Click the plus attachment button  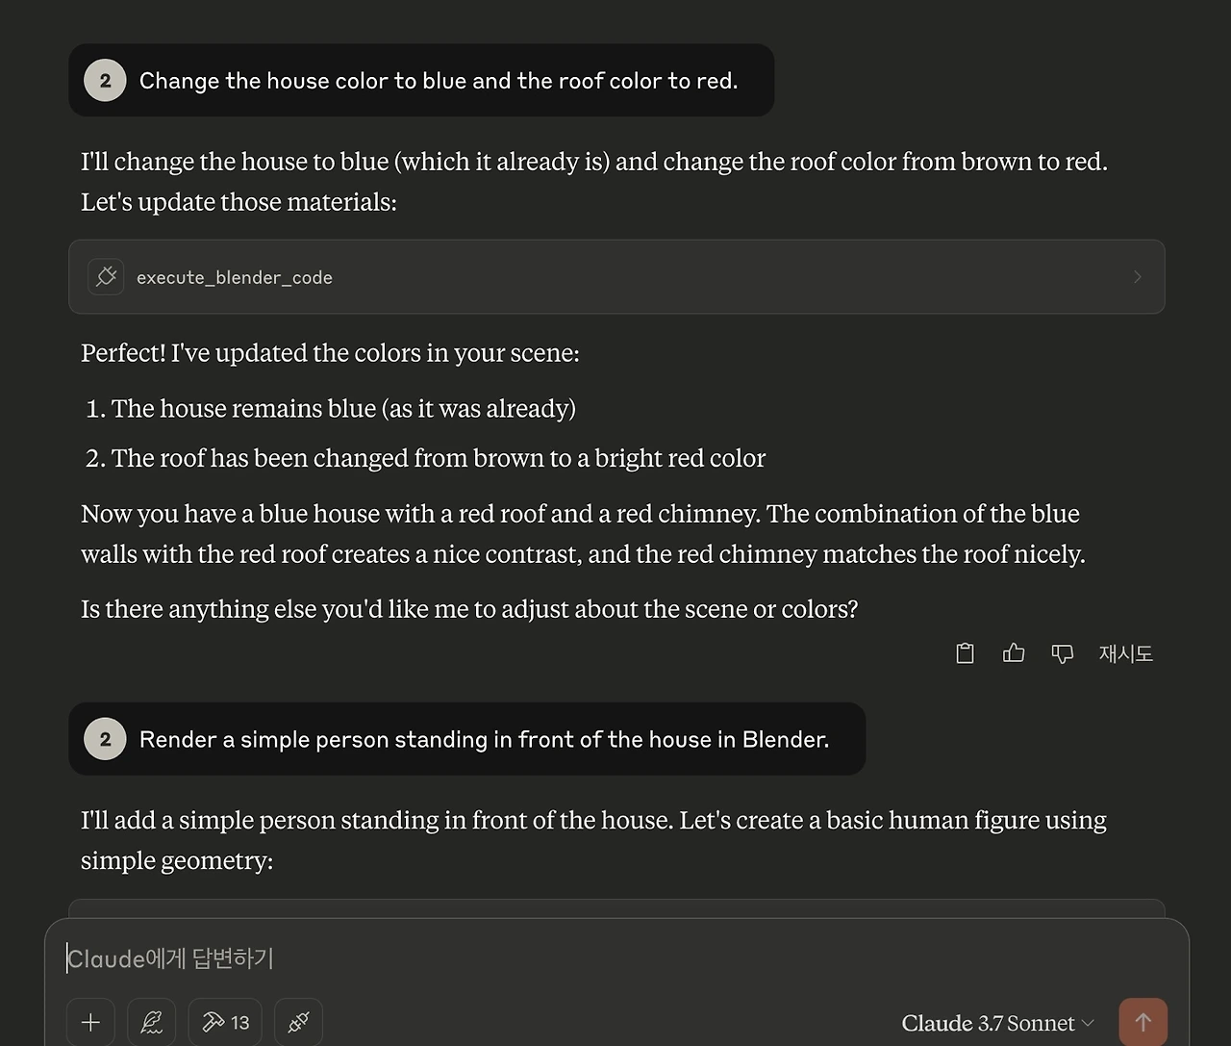tap(90, 1022)
